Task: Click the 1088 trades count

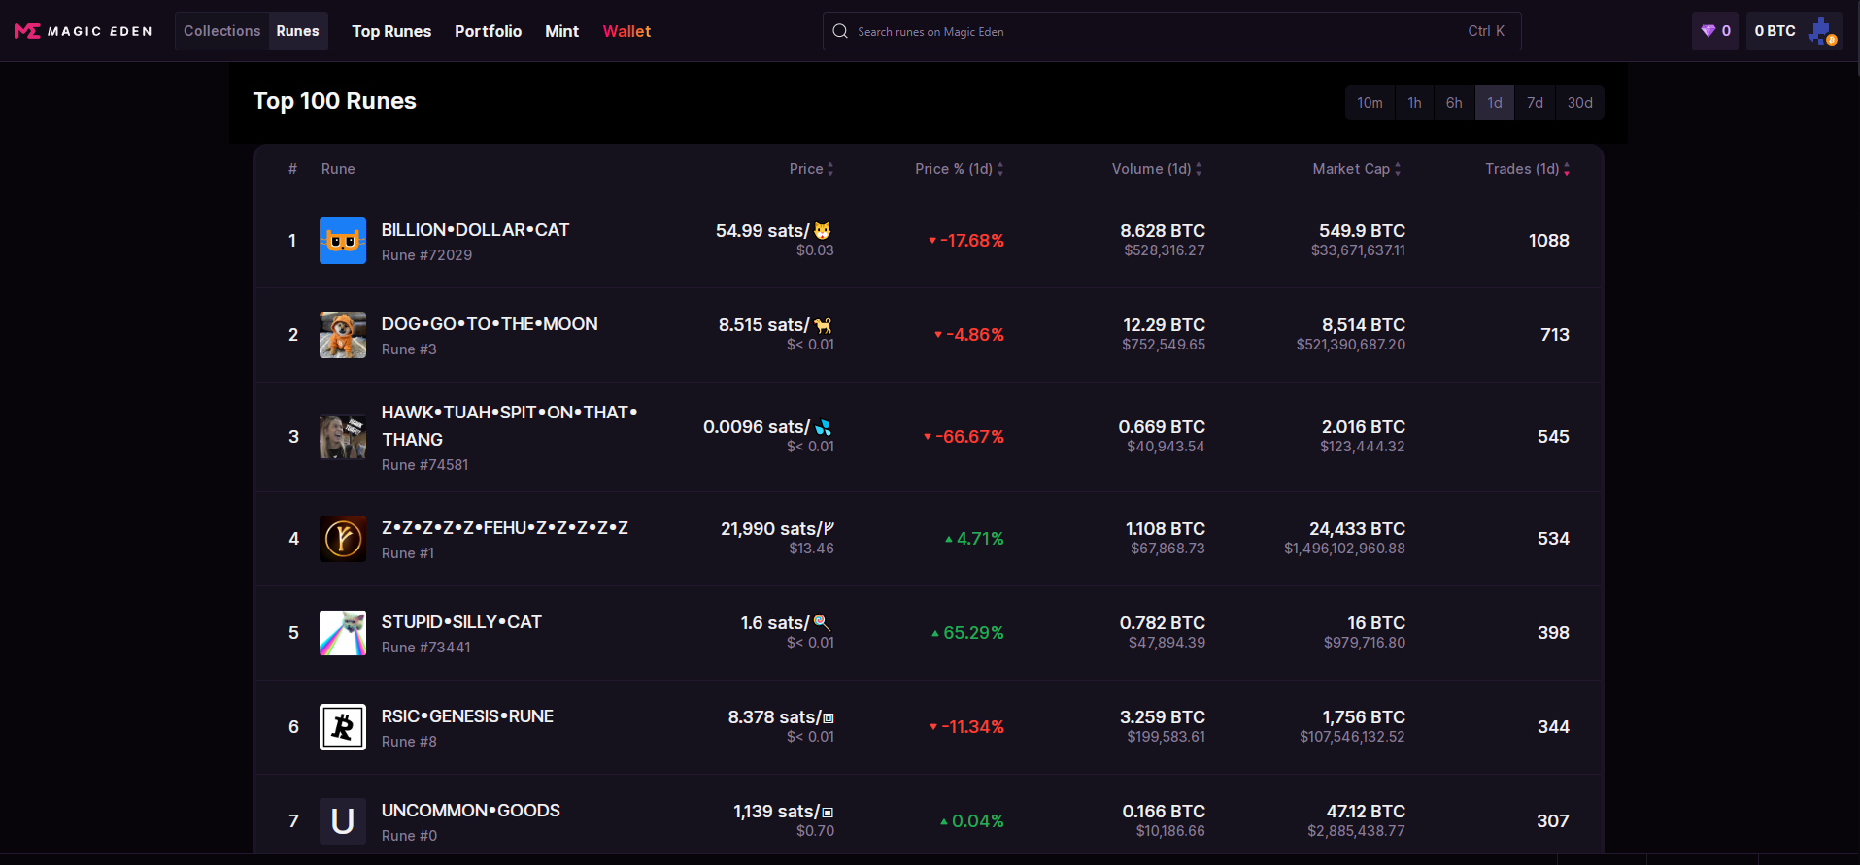Action: point(1548,241)
